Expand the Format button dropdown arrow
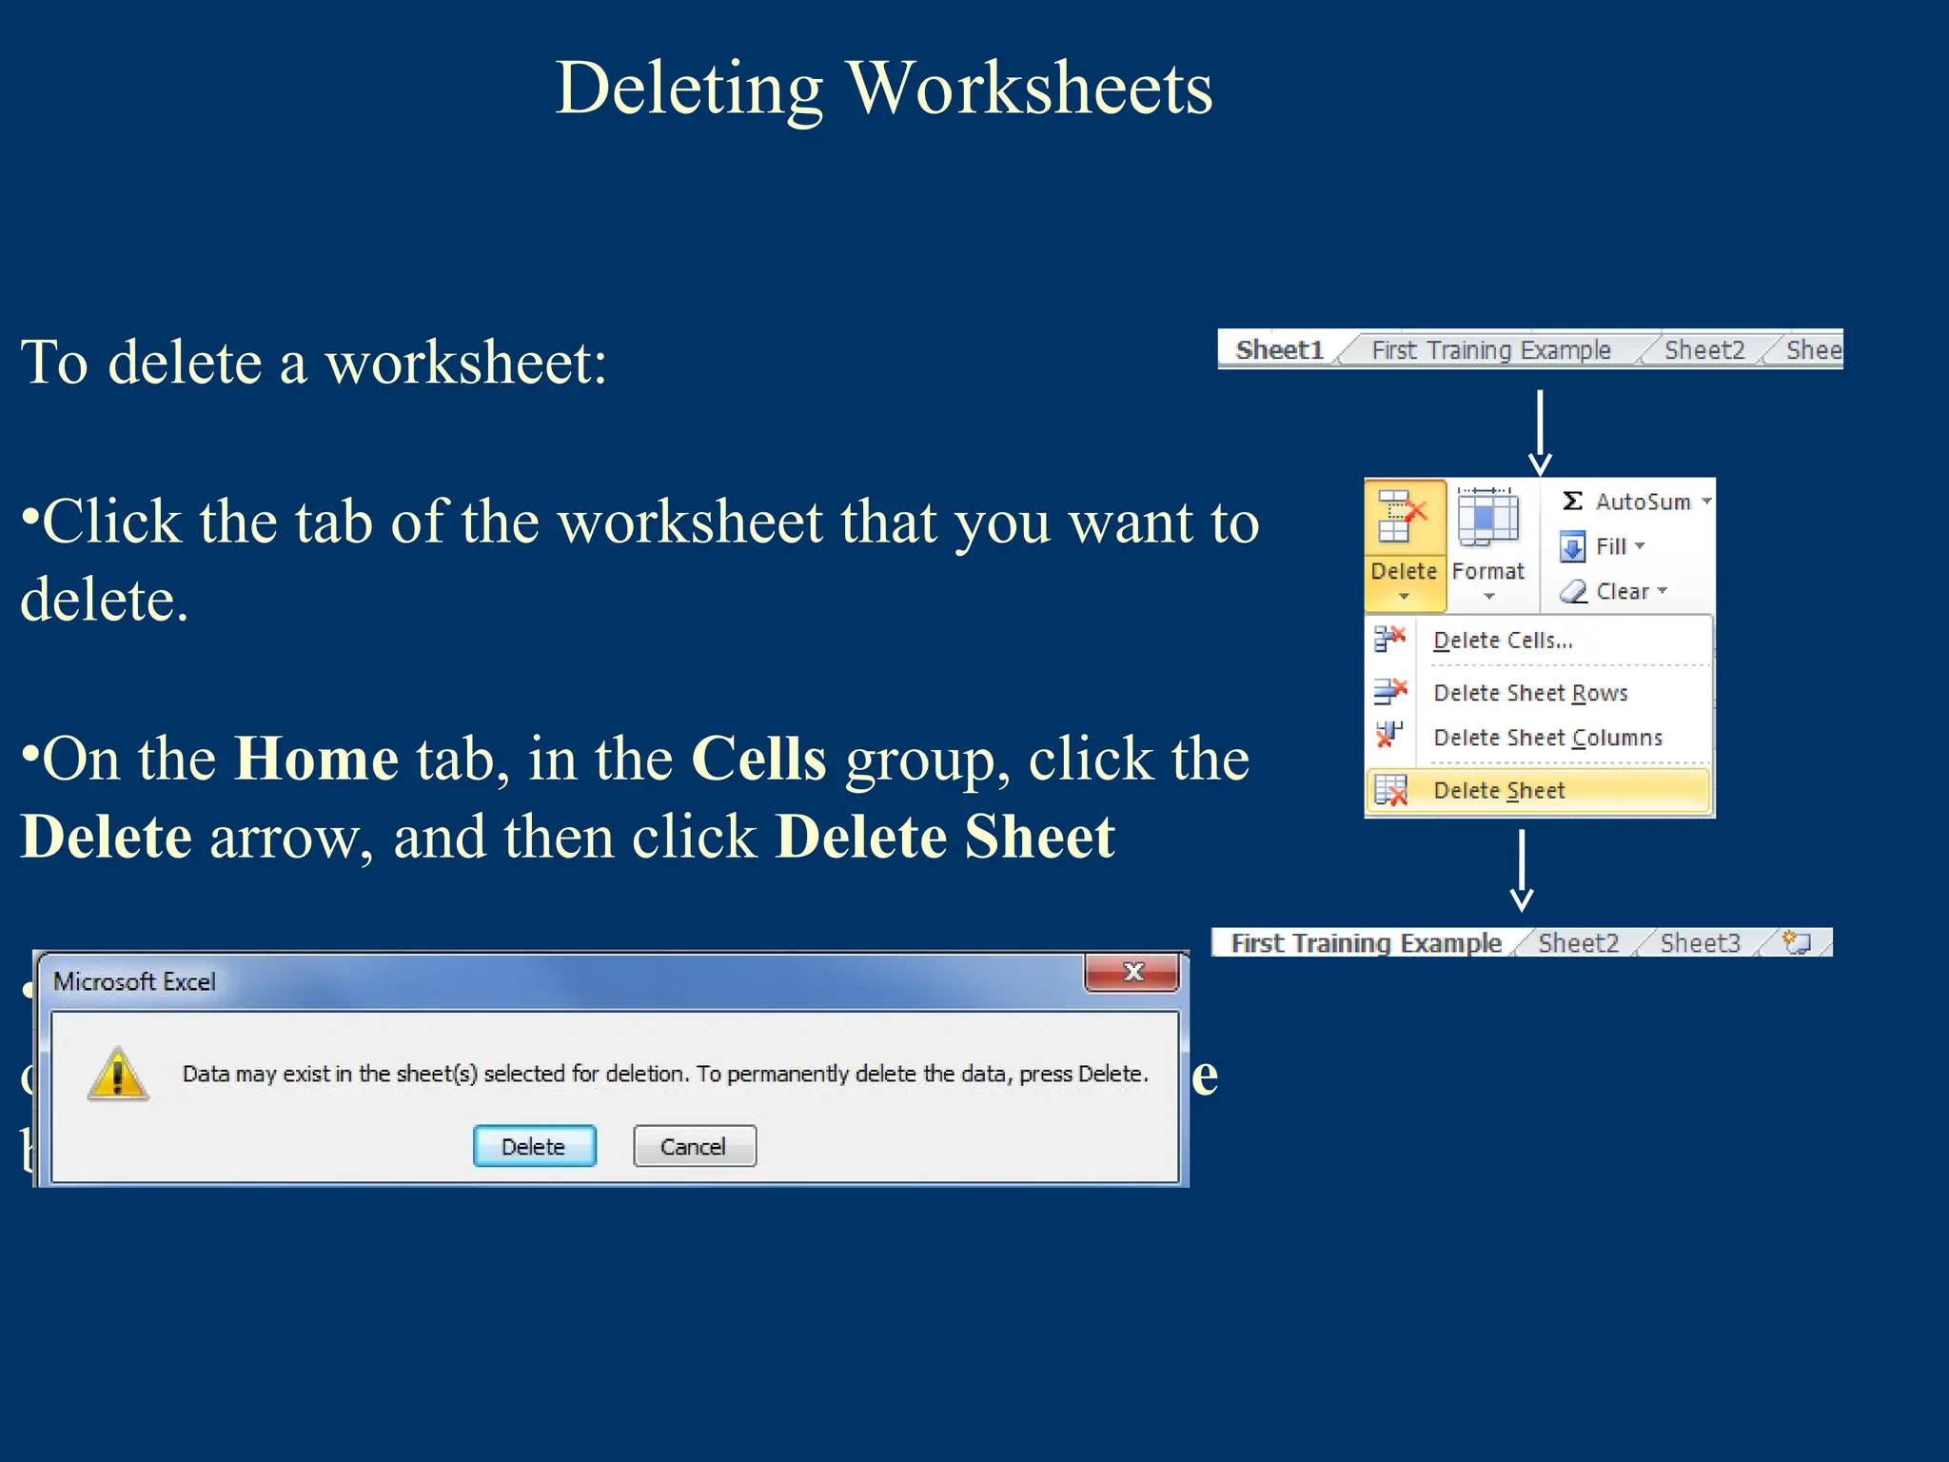Viewport: 1949px width, 1462px height. click(1489, 597)
